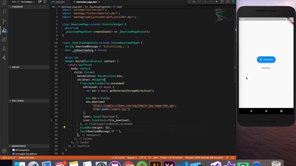Viewport: 296px width, 166px height.
Task: Click the Nexus 6X emulator device selector
Action: 204,158
